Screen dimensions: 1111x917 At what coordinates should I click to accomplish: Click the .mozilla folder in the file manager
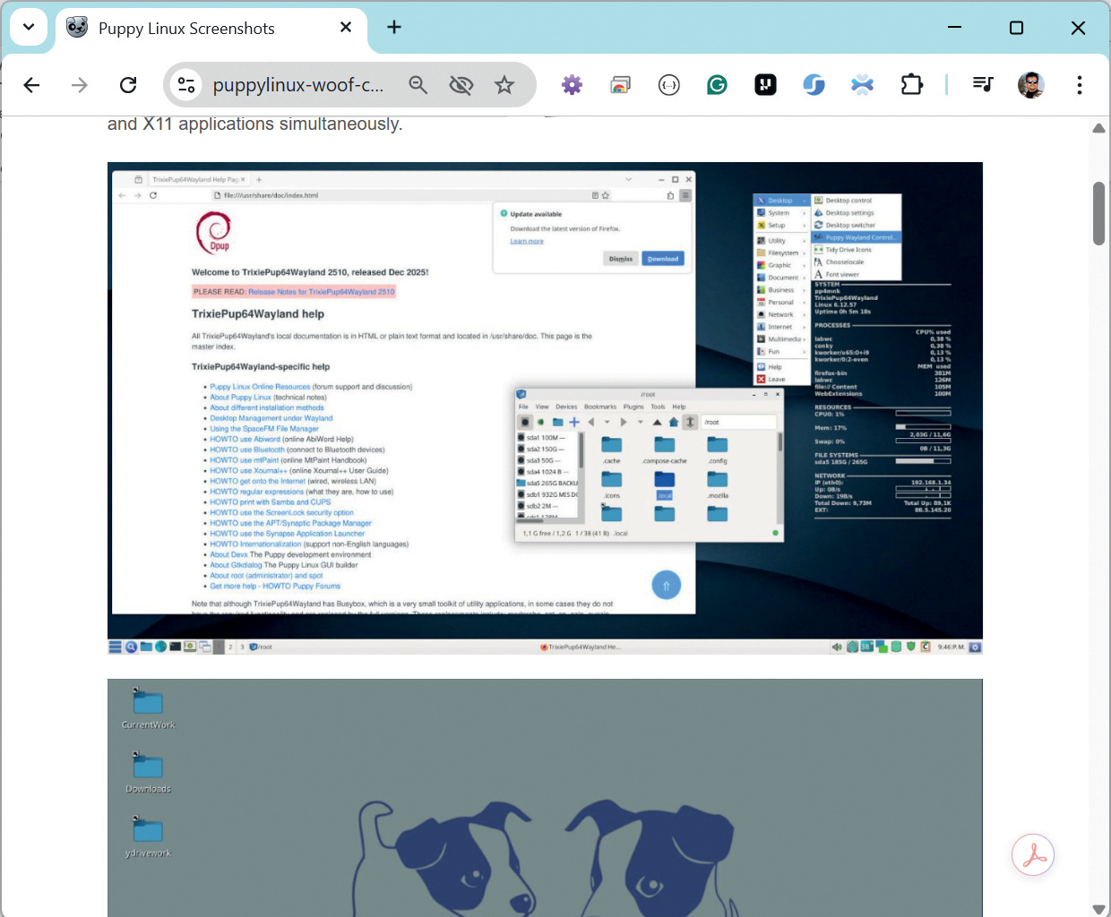click(718, 484)
